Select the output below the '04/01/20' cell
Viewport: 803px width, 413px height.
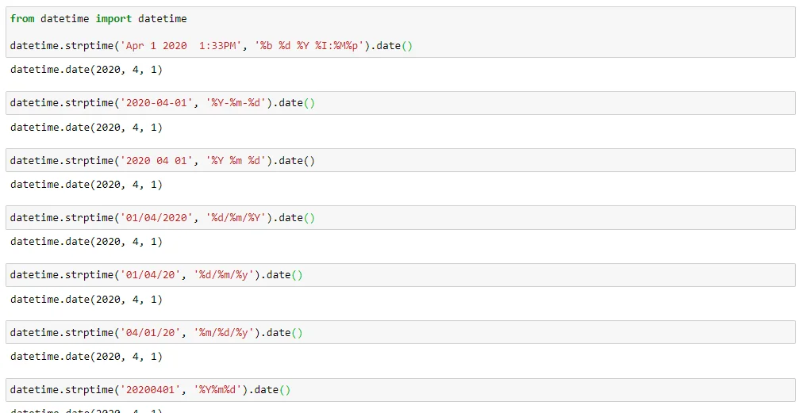pyautogui.click(x=86, y=356)
